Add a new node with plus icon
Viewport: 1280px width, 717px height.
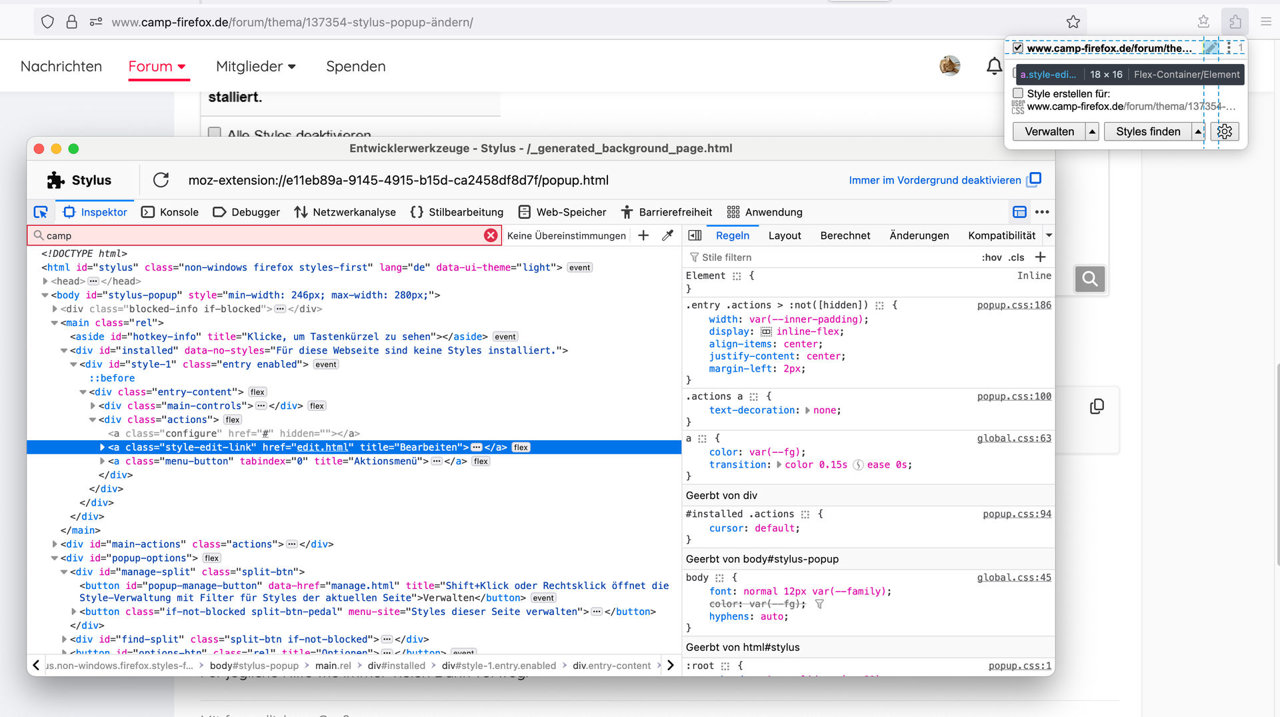click(x=643, y=235)
